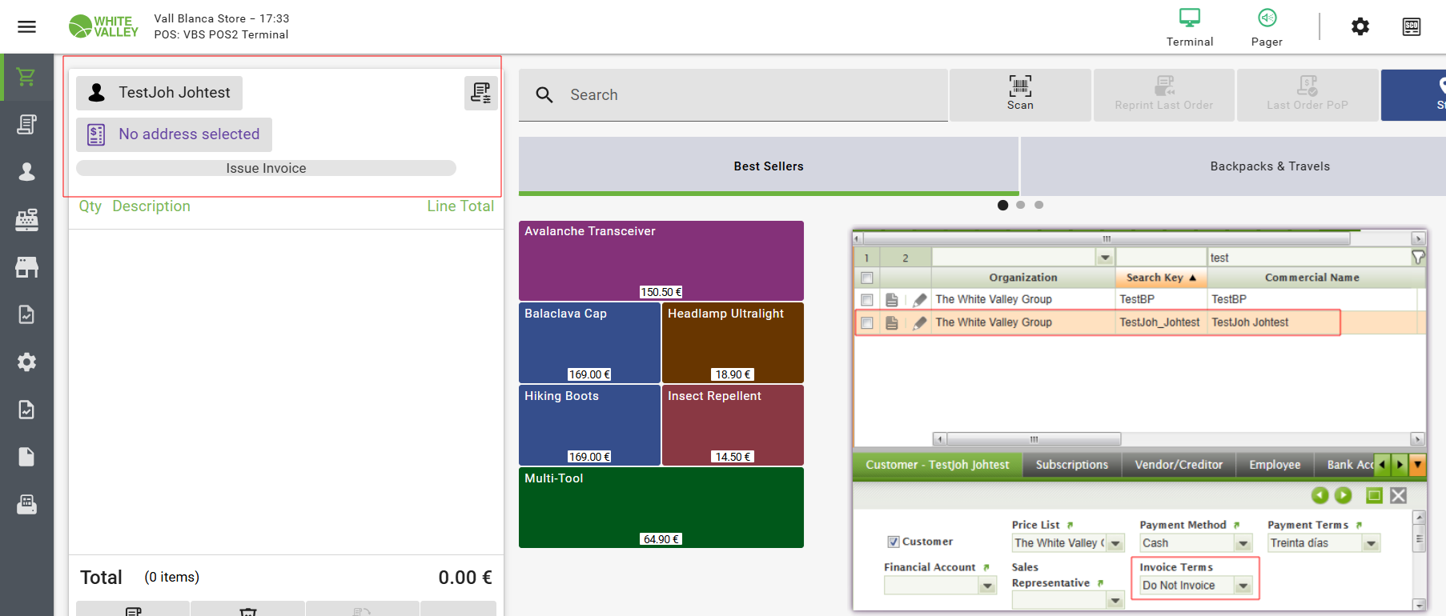Click the No address selected button
The height and width of the screenshot is (616, 1446).
pyautogui.click(x=174, y=134)
